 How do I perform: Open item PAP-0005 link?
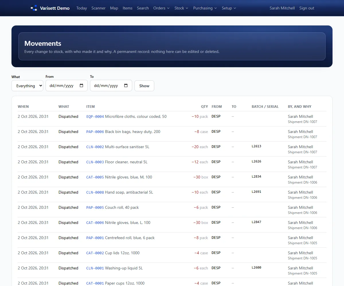[x=95, y=207]
